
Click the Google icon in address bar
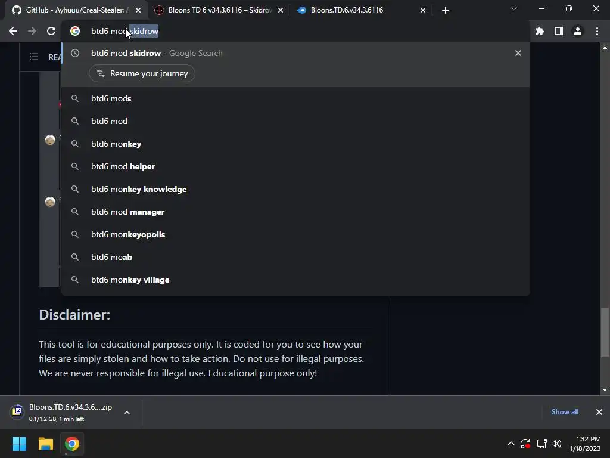coord(75,31)
